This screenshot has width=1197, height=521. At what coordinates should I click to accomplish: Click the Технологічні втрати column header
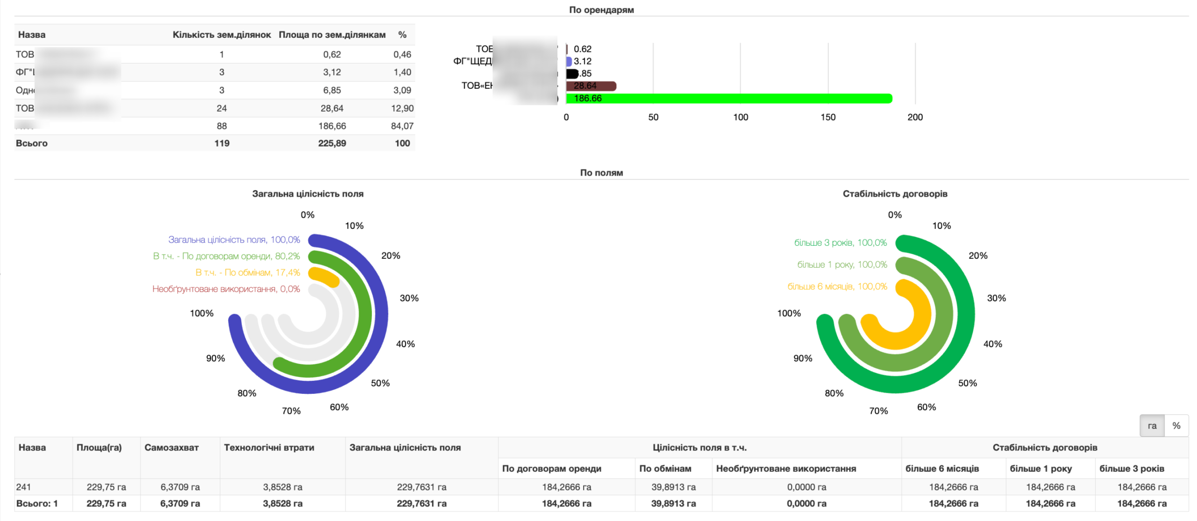click(x=269, y=447)
